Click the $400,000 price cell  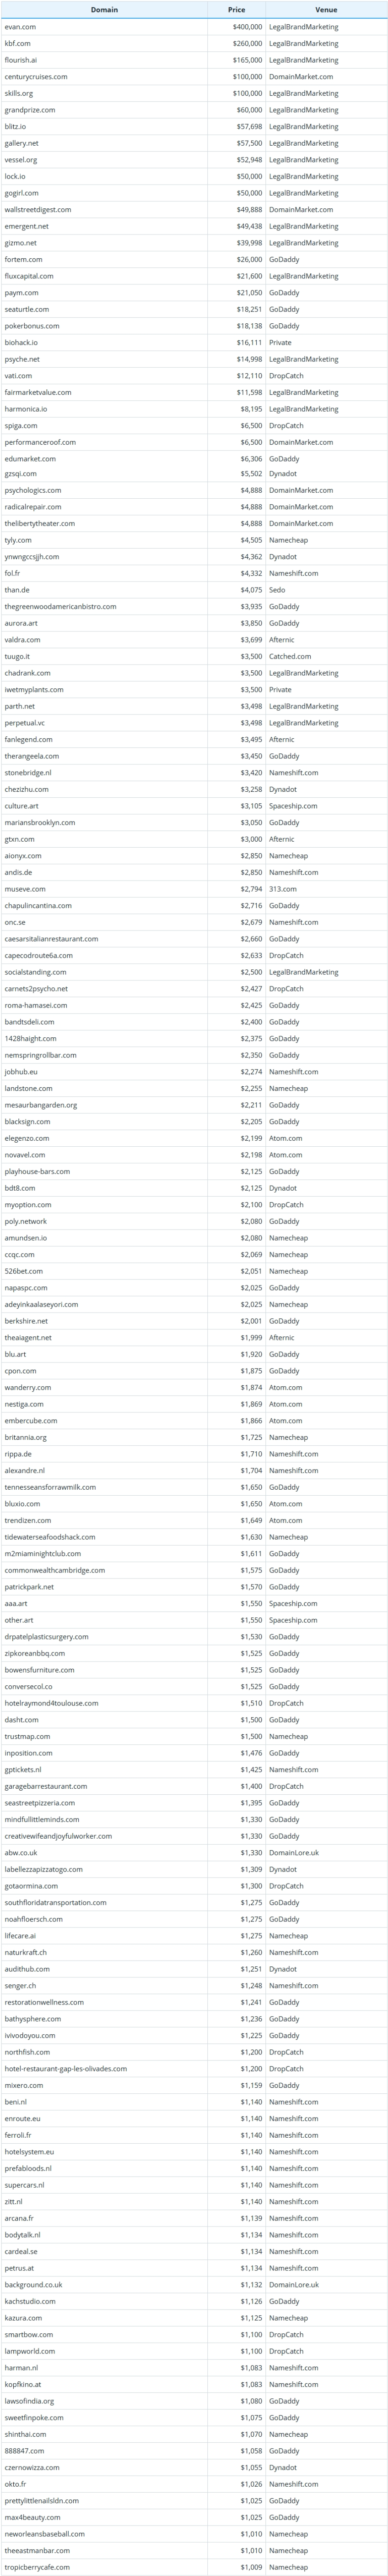click(x=248, y=27)
